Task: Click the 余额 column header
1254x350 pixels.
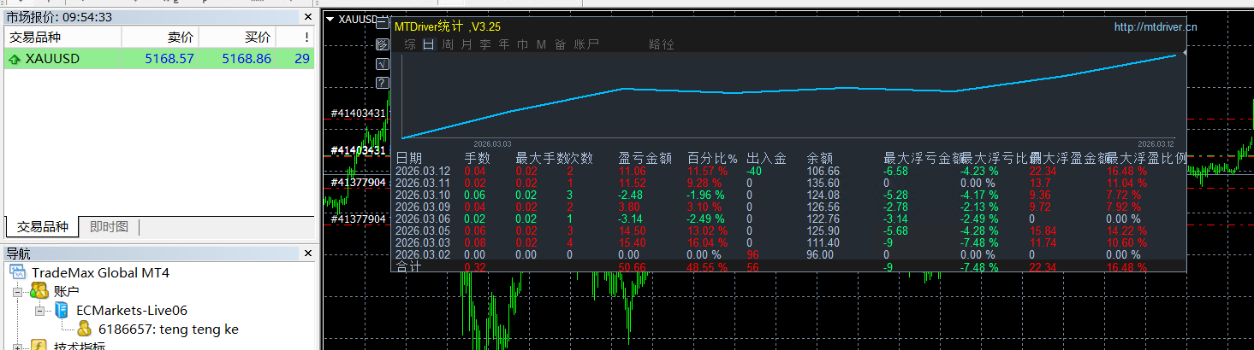Action: click(820, 158)
